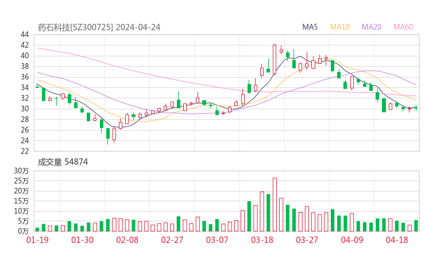Click the volume axis label 30万
This screenshot has height=253, width=425.
21,171
